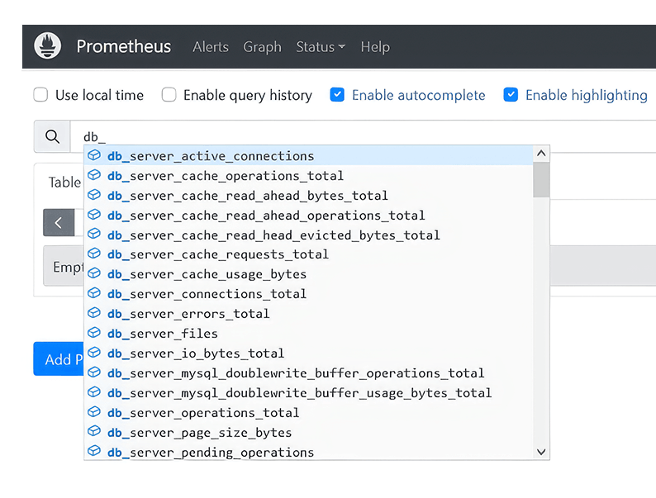Pick db_server_cache_usage_bytes suggestion
This screenshot has height=498, width=656.
pyautogui.click(x=309, y=274)
